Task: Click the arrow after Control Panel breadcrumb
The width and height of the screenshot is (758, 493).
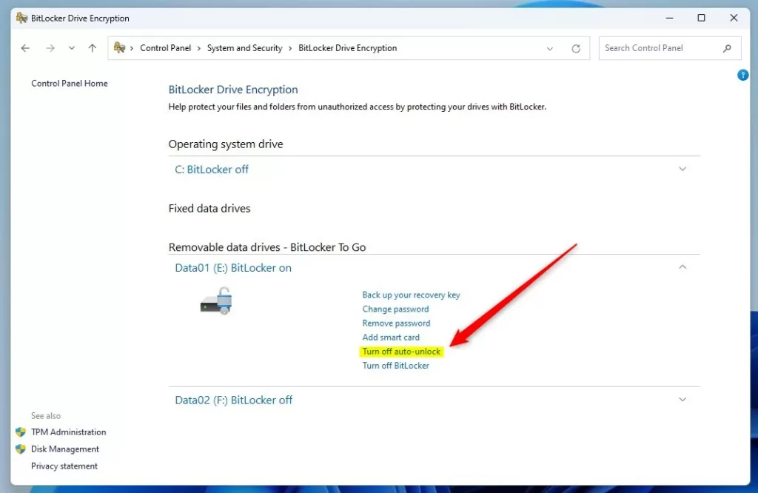Action: [198, 48]
